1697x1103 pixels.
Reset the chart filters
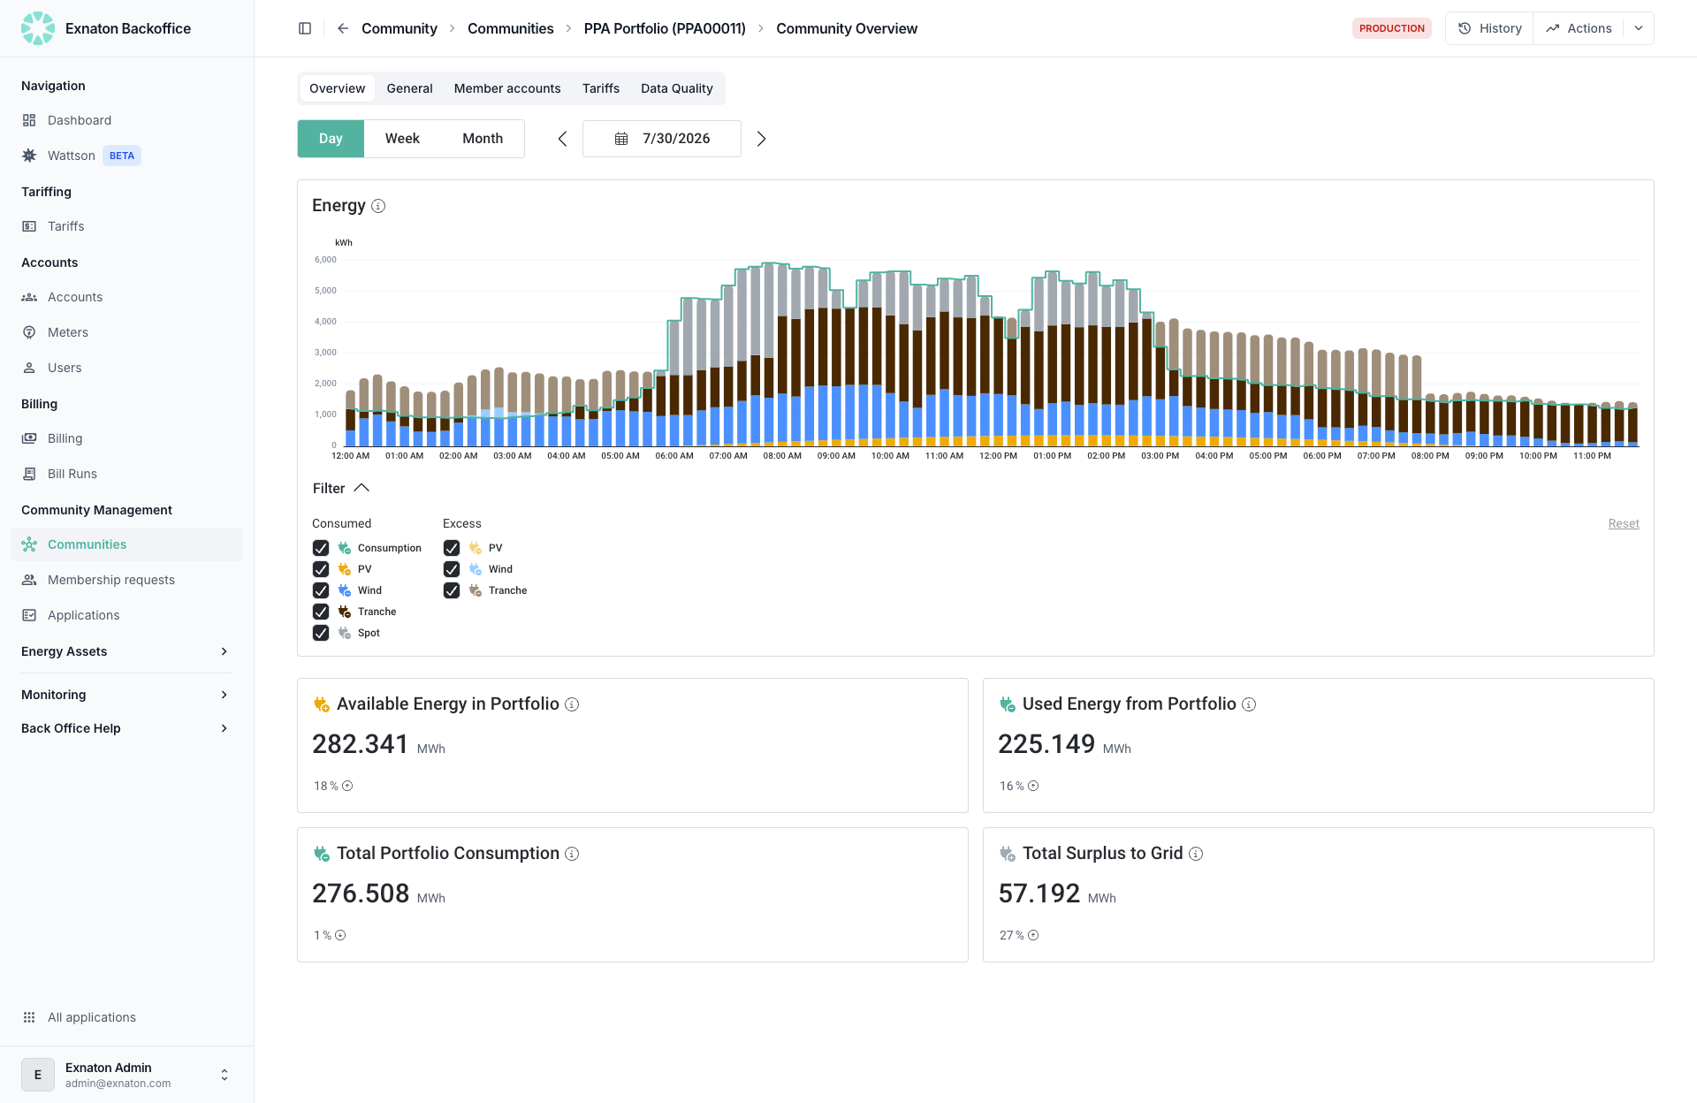pyautogui.click(x=1624, y=524)
